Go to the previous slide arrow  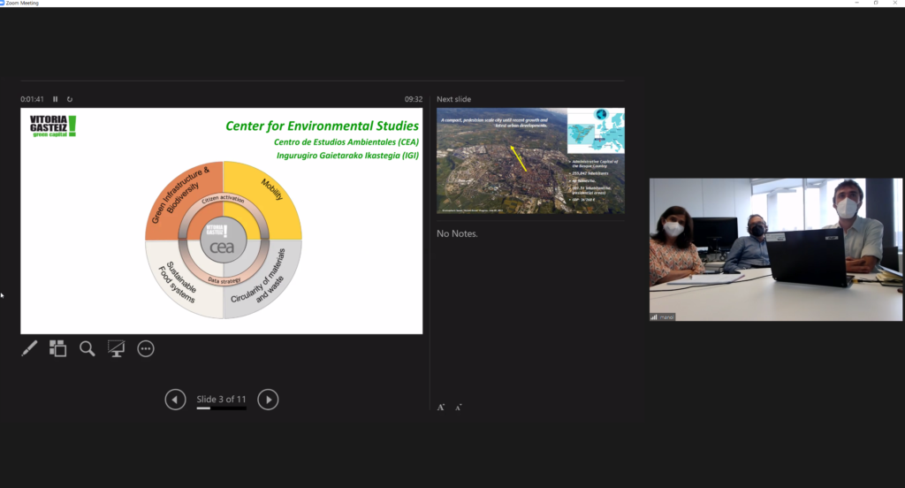(x=175, y=400)
